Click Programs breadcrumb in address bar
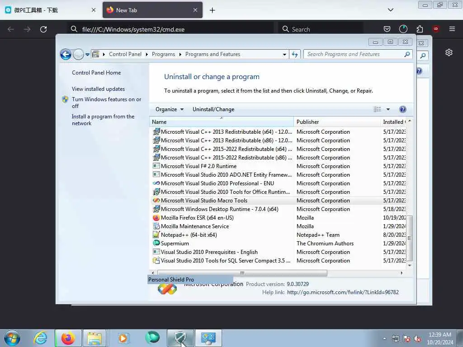Screen dimensions: 463x347 click(x=163, y=54)
